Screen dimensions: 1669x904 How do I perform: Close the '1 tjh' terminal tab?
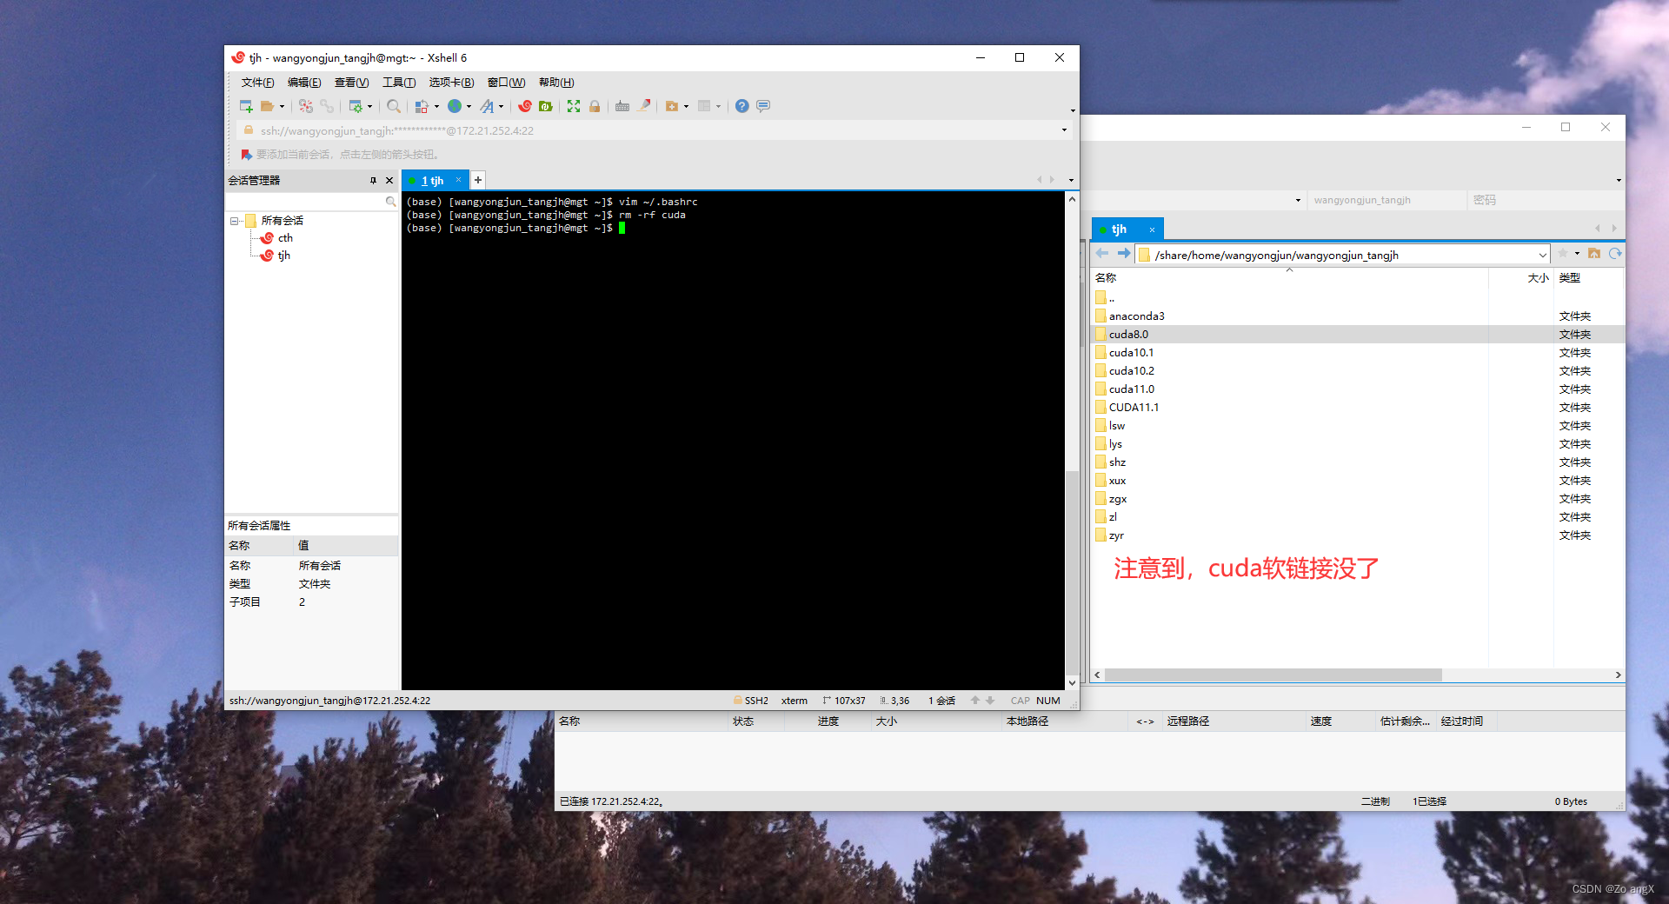click(x=458, y=180)
